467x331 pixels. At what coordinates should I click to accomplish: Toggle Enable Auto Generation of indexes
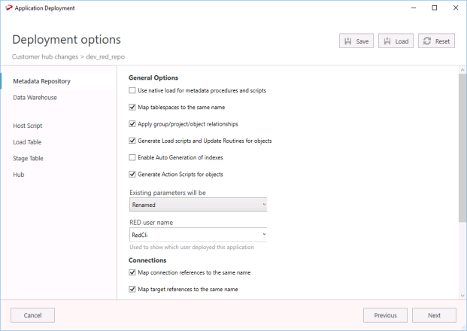(x=132, y=157)
